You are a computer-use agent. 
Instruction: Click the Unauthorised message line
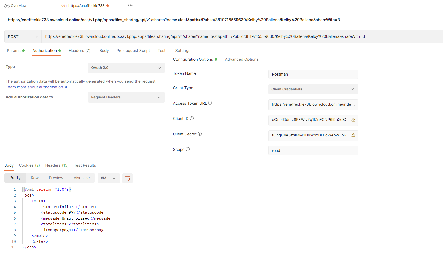pyautogui.click(x=77, y=218)
